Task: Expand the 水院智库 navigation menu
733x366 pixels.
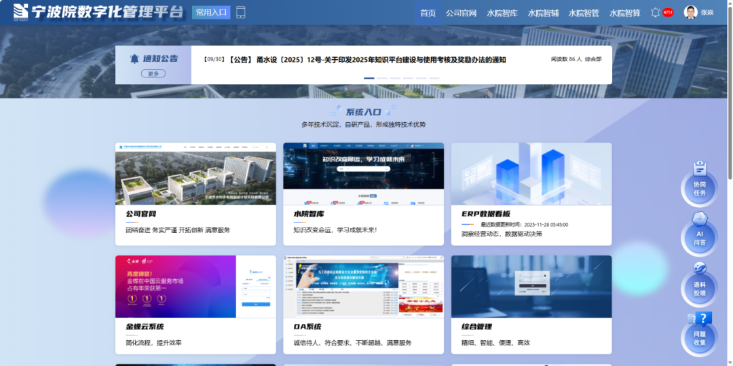Action: [x=502, y=13]
